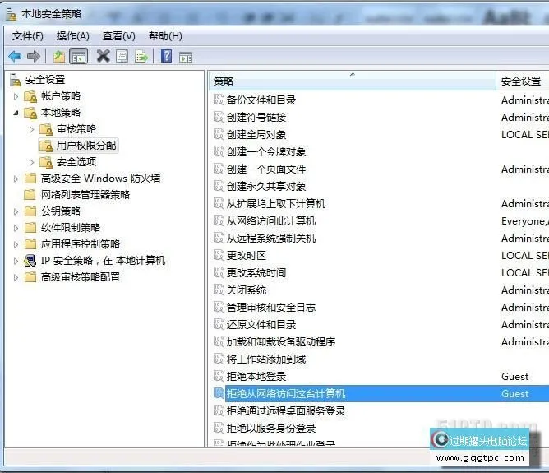Click the 安全设置 root node icon
Screen dimensions: 549x473
[x=15, y=80]
